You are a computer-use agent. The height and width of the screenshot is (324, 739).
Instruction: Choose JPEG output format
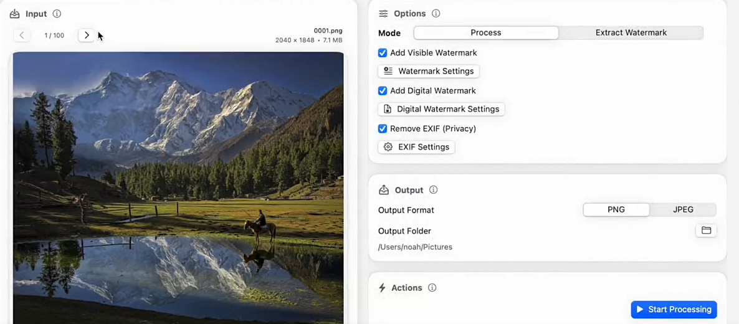tap(683, 210)
